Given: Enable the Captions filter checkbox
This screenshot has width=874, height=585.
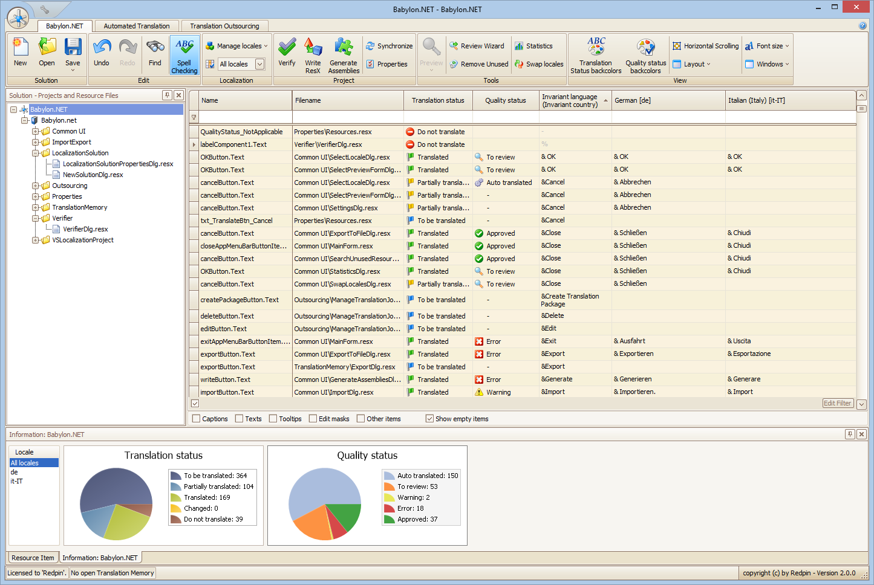Looking at the screenshot, I should [196, 418].
